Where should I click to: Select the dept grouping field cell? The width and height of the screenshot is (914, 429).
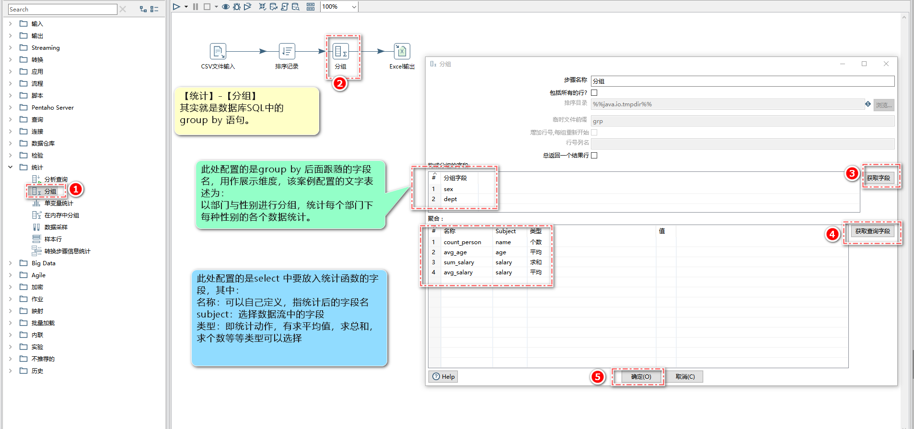(460, 199)
